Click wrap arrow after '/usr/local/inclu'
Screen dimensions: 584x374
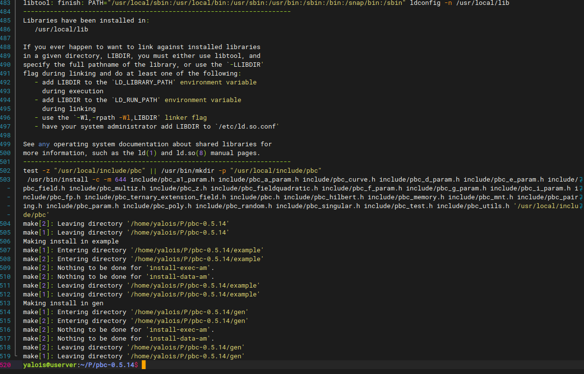pos(581,206)
